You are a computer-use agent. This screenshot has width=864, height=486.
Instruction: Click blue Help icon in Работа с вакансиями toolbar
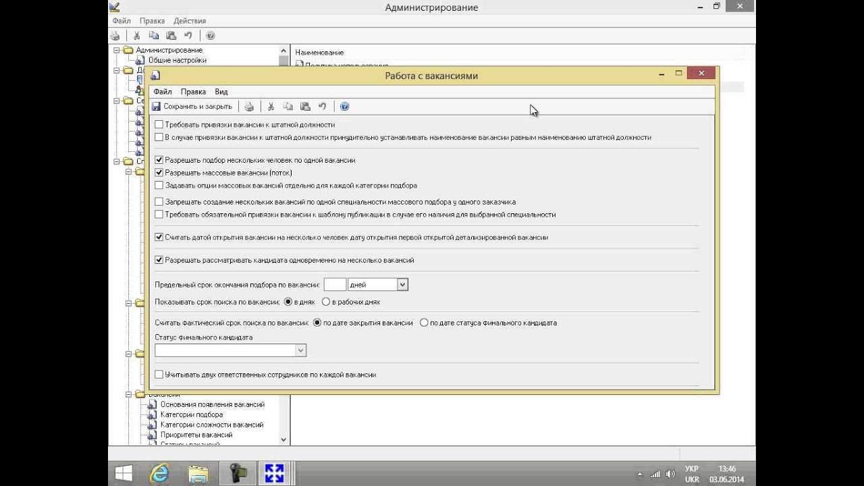coord(344,107)
